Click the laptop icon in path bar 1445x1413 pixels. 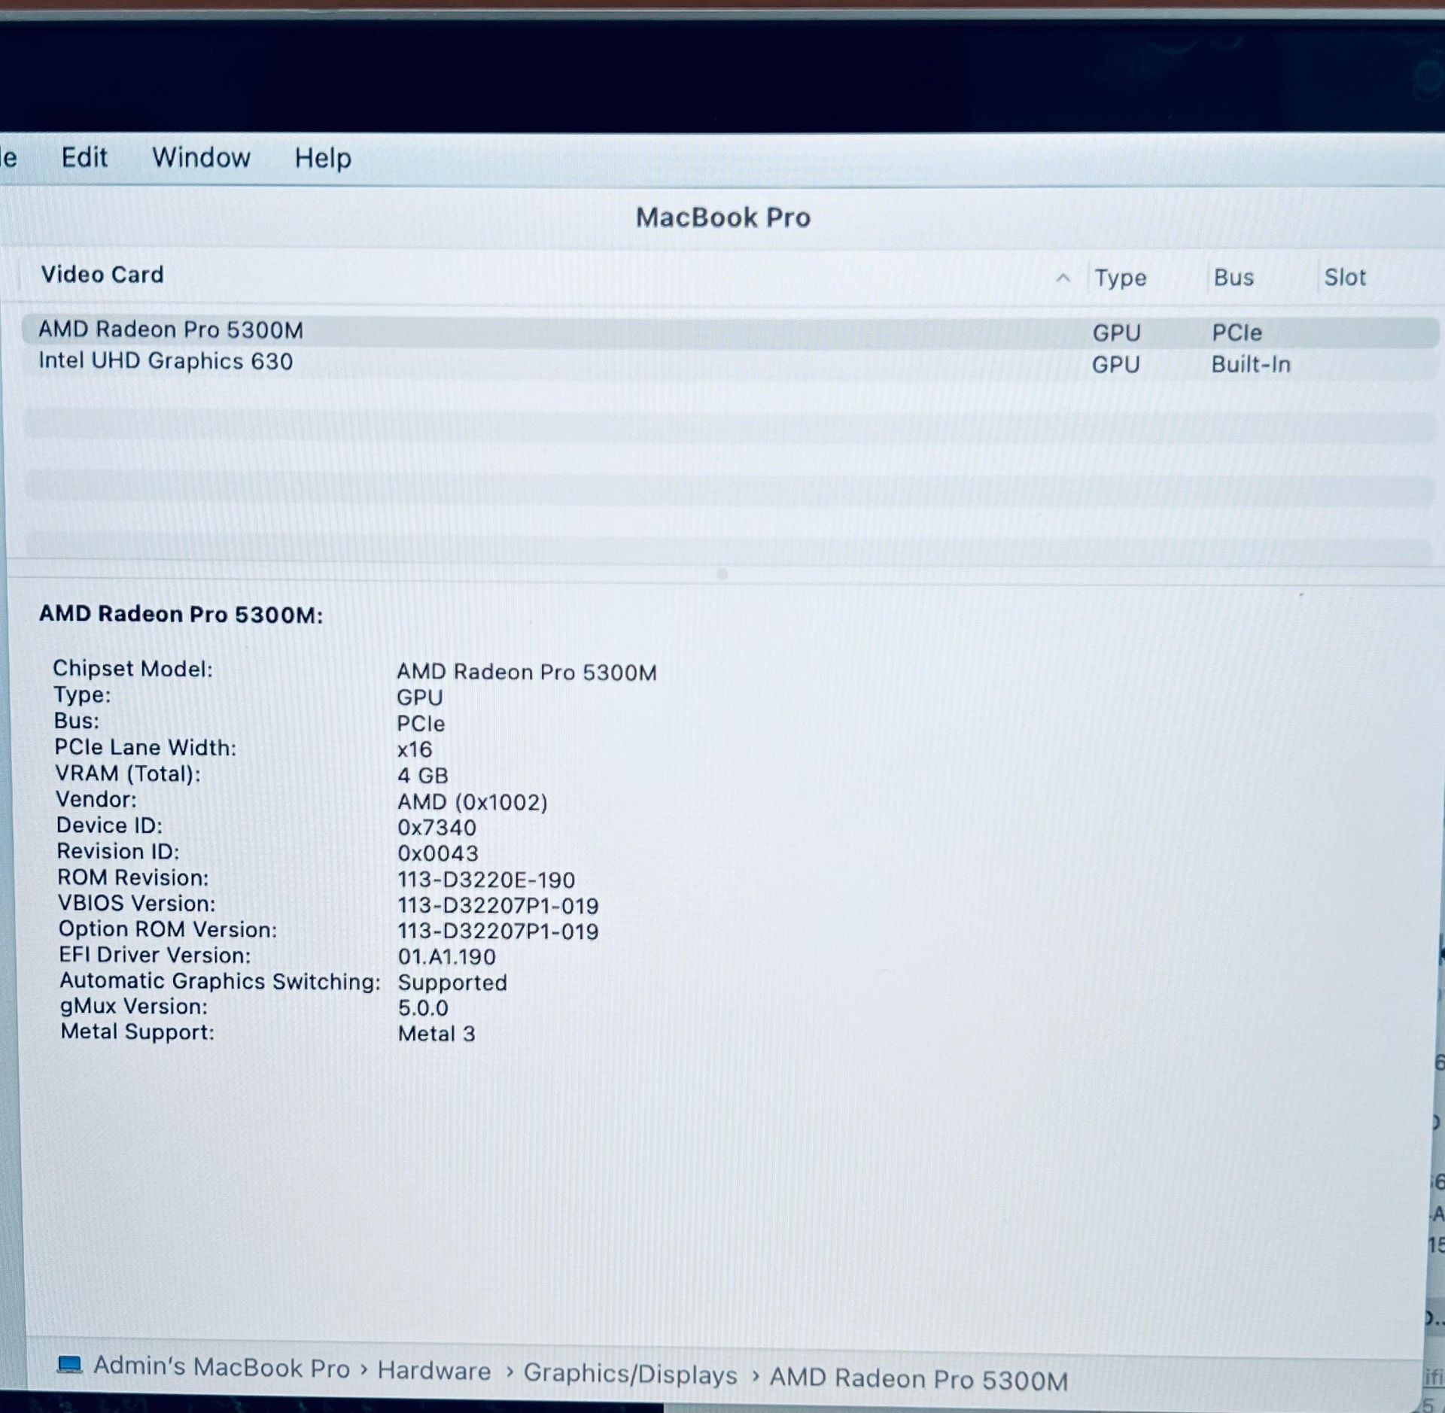70,1364
